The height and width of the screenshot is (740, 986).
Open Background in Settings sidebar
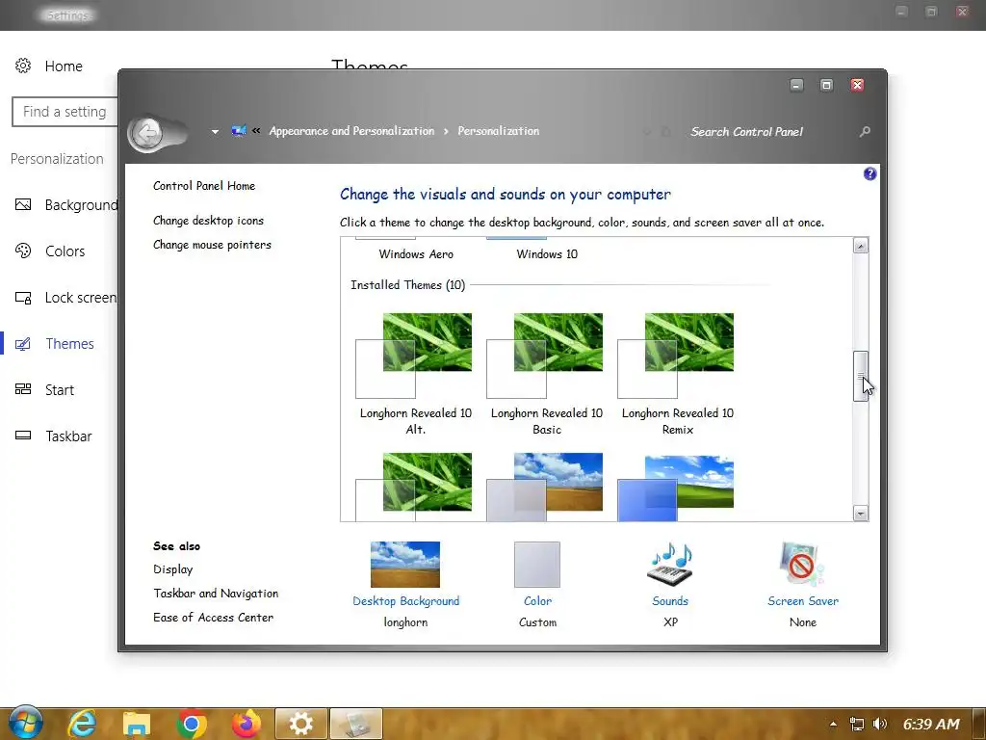click(81, 205)
